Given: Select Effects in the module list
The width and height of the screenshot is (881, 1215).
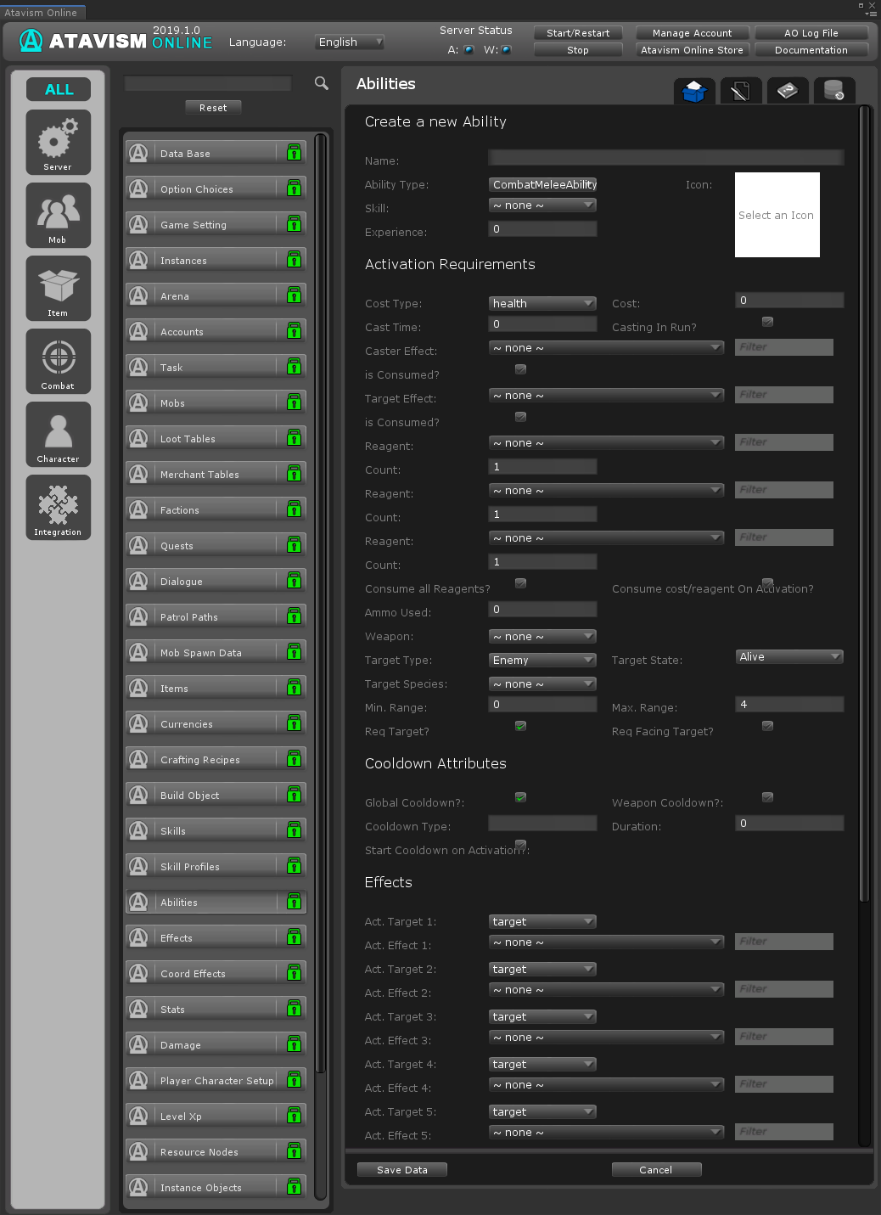Looking at the screenshot, I should point(215,938).
